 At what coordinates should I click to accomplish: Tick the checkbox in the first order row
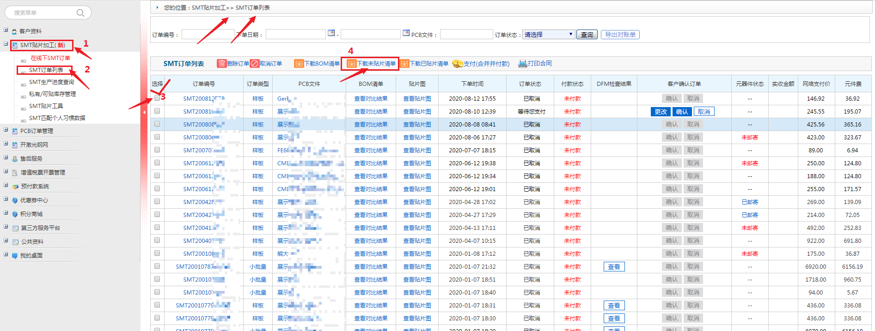click(x=157, y=98)
